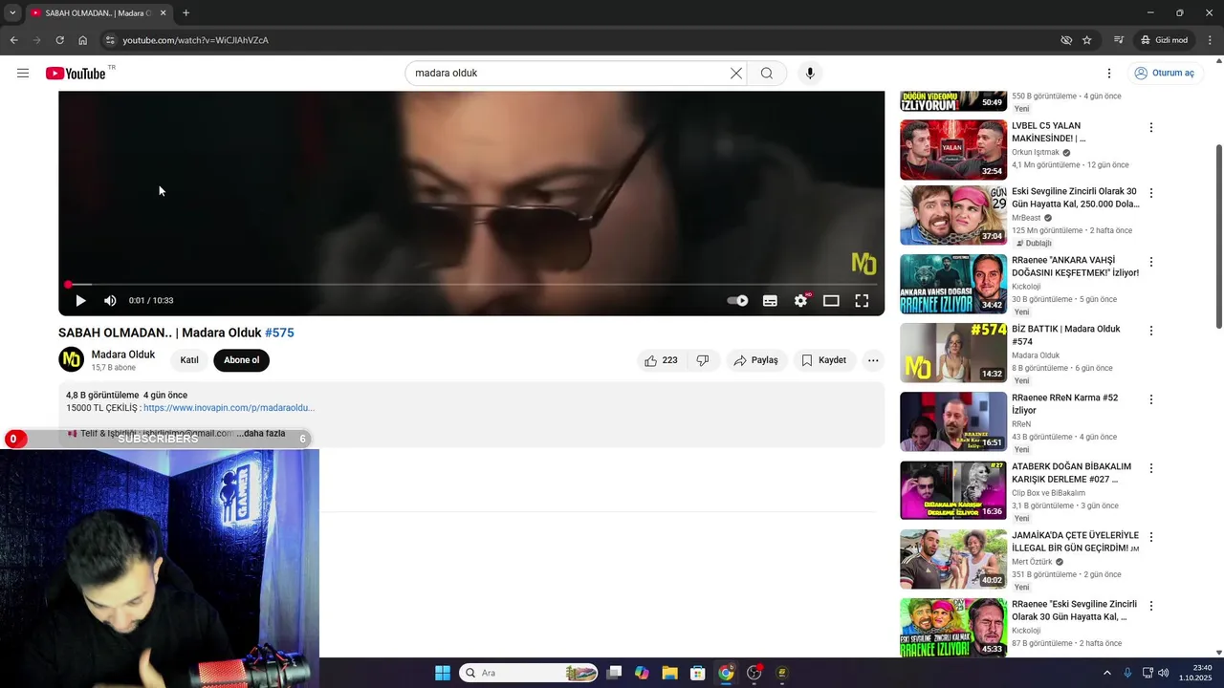Image resolution: width=1224 pixels, height=688 pixels.
Task: Start voice search with the microphone
Action: click(810, 74)
